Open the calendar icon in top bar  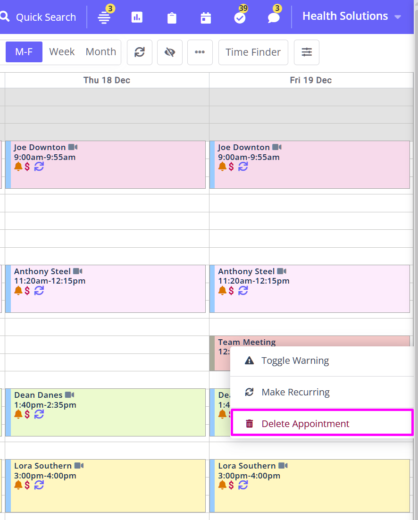coord(206,18)
